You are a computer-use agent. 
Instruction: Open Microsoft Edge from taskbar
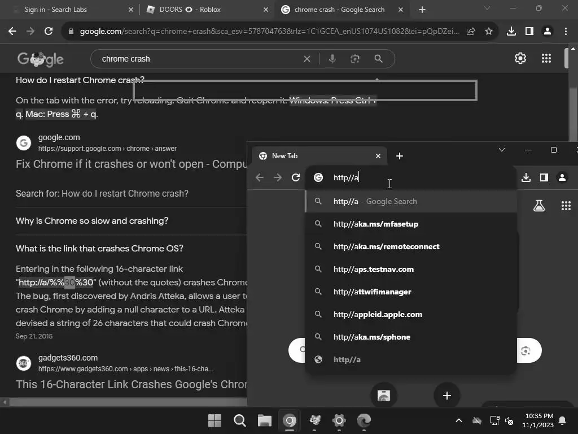364,420
